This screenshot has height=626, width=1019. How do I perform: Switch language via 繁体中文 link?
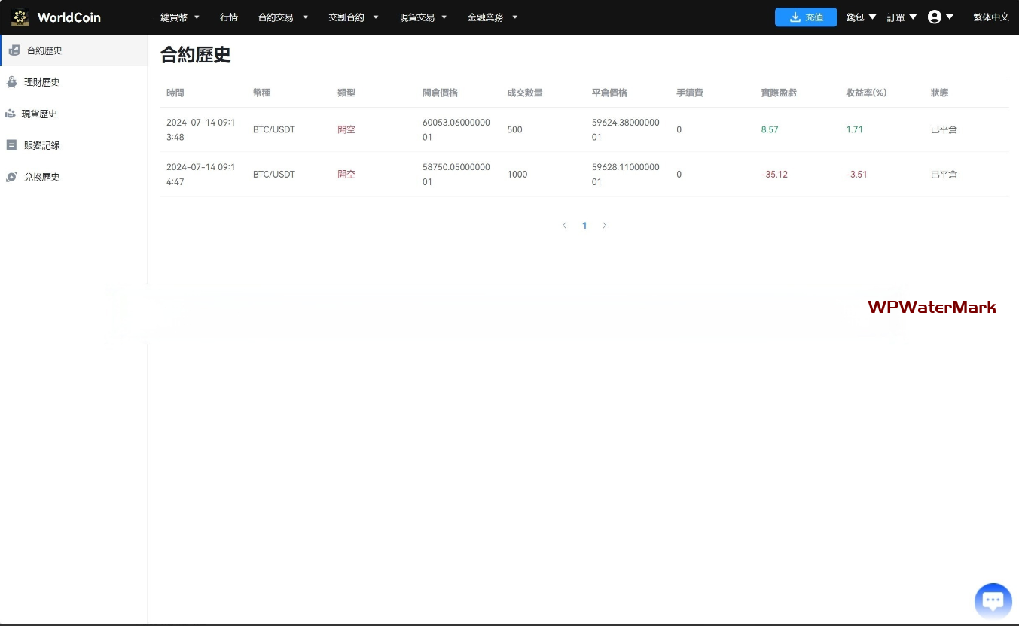coord(990,17)
